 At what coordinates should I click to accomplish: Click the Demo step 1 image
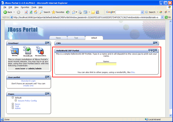pos(15,51)
